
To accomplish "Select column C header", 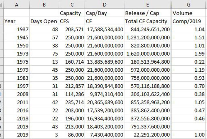I will coord(72,4).
